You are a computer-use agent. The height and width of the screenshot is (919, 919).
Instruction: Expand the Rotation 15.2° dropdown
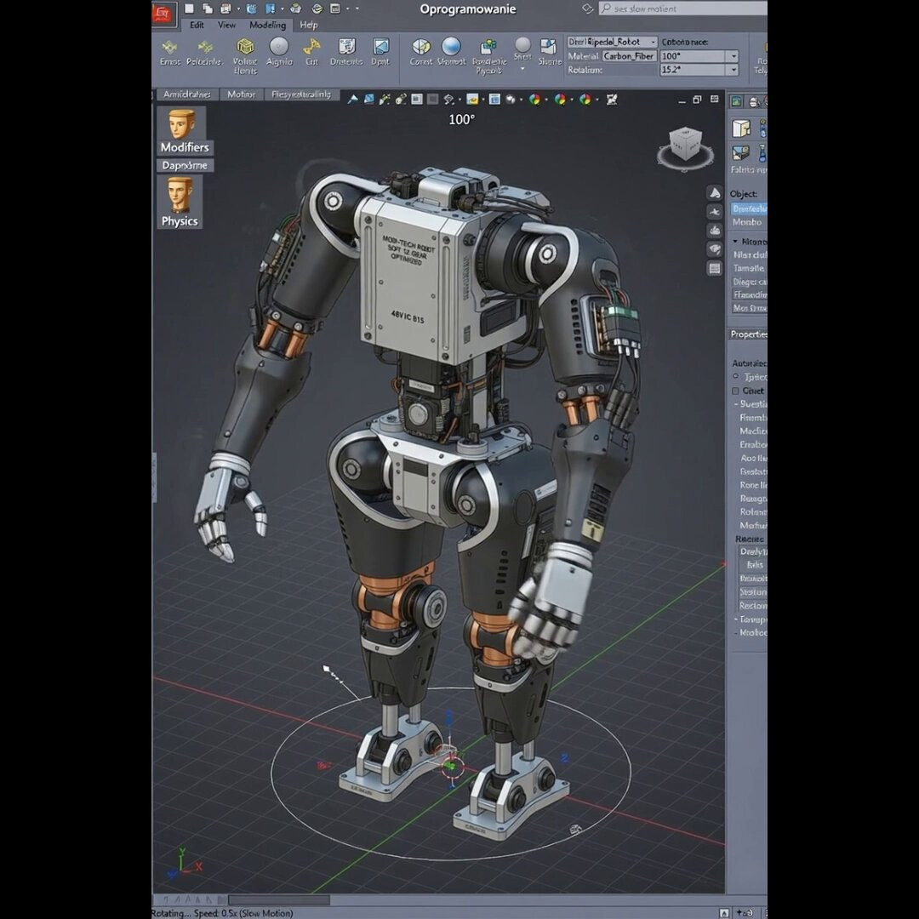[x=733, y=70]
